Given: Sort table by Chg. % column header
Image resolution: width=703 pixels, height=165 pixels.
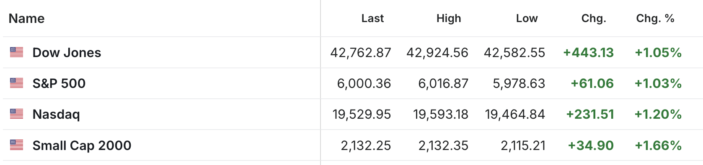Looking at the screenshot, I should click(x=655, y=18).
